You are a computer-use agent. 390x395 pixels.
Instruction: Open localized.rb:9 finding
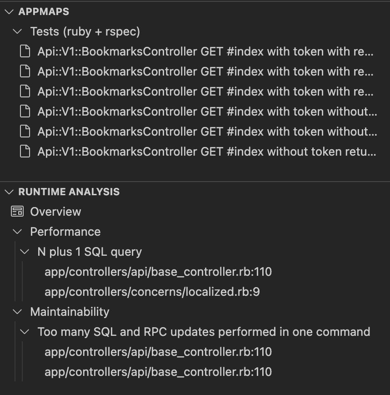click(x=152, y=292)
